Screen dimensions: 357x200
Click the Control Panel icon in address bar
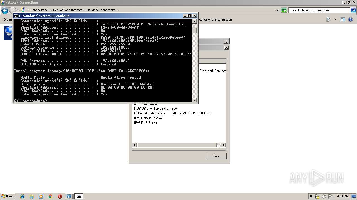(x=23, y=10)
